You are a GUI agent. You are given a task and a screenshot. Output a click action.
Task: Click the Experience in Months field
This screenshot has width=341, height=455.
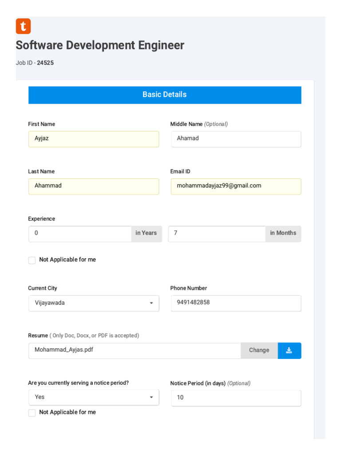click(x=217, y=234)
